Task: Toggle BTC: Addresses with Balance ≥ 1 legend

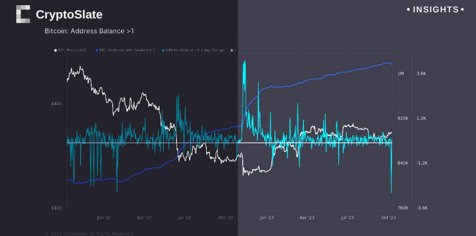Action: 127,50
